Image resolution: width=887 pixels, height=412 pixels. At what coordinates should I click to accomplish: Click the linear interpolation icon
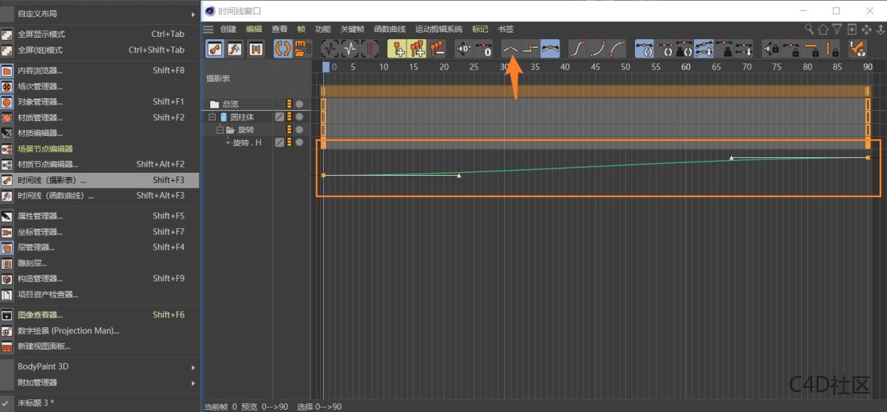coord(510,49)
